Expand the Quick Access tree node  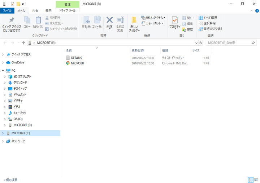tap(3, 54)
